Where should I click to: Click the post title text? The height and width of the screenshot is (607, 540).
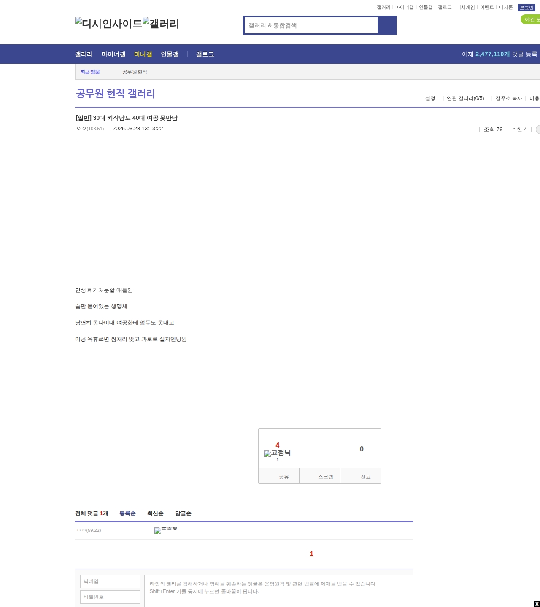pos(127,118)
